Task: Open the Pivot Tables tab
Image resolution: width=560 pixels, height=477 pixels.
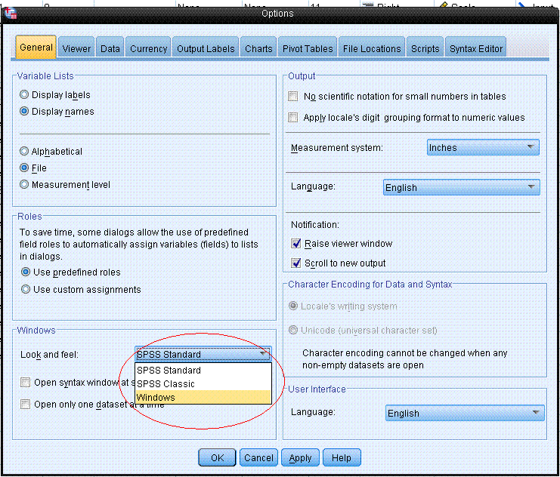Action: 307,49
